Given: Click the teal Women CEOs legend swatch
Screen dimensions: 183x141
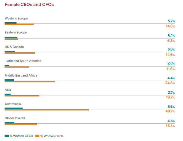Looking at the screenshot, I should [x=7, y=136].
